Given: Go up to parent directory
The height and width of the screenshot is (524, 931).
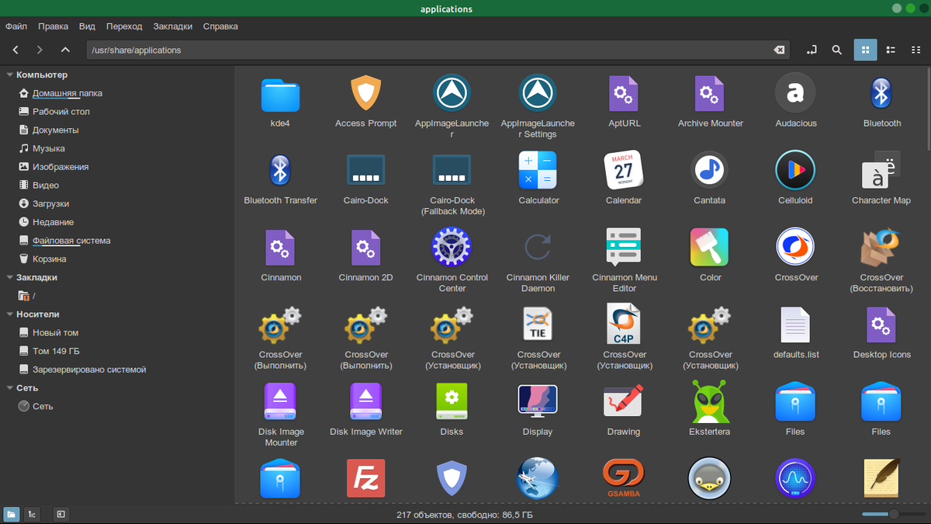Looking at the screenshot, I should point(65,50).
